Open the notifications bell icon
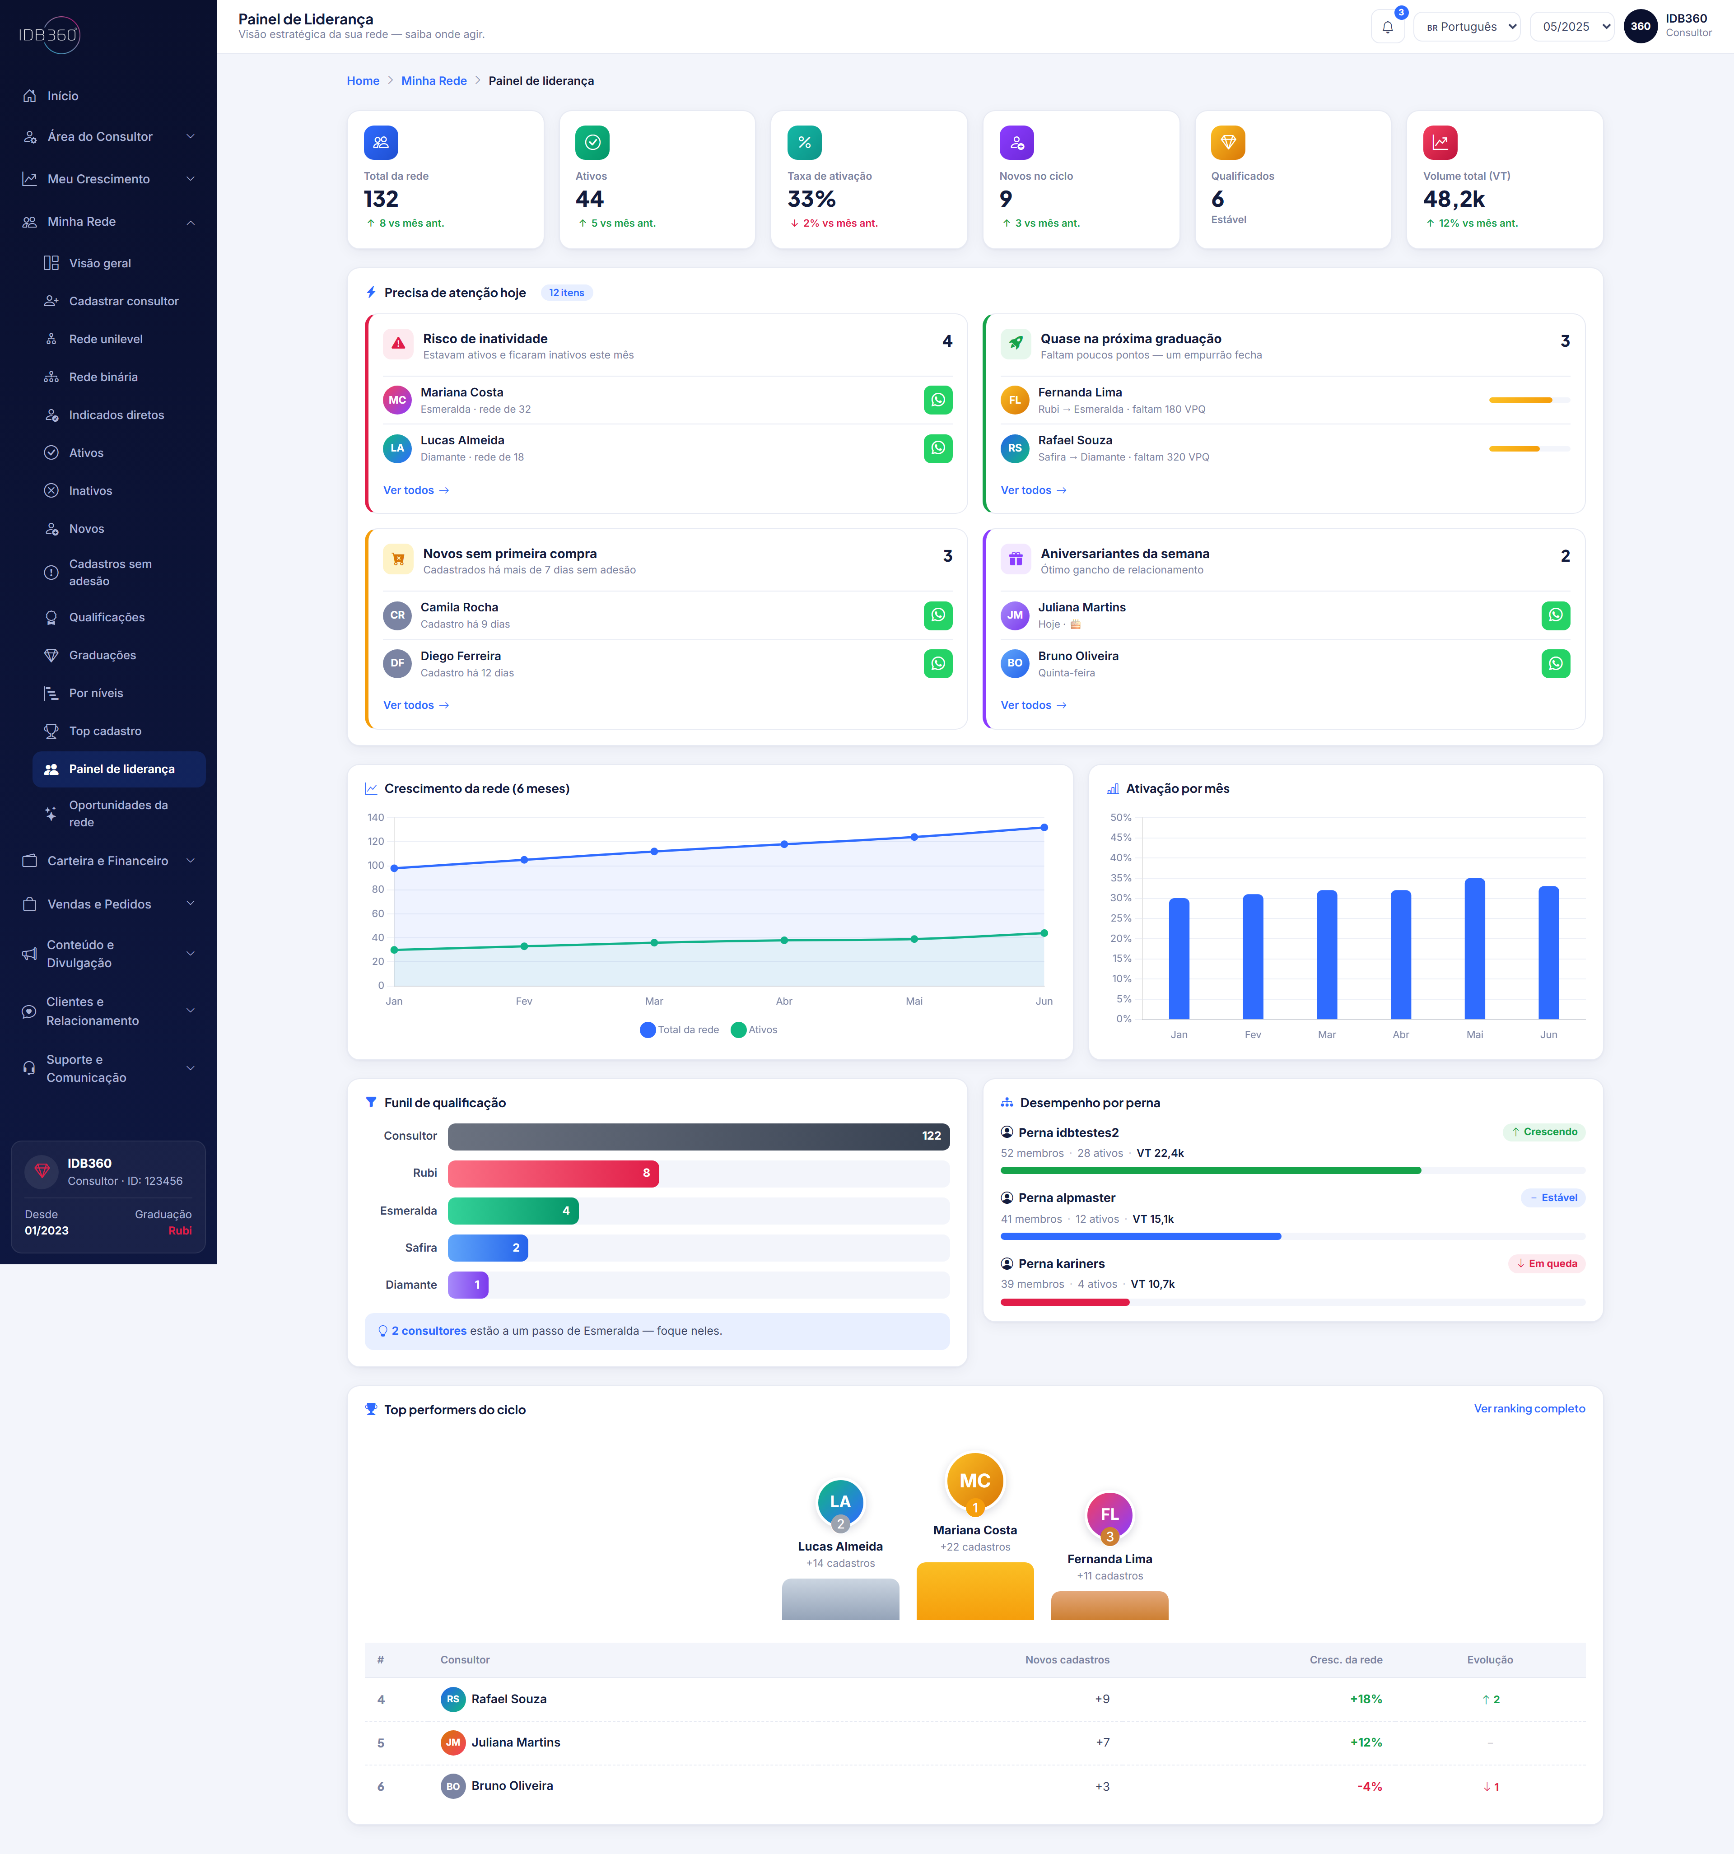 1387,27
